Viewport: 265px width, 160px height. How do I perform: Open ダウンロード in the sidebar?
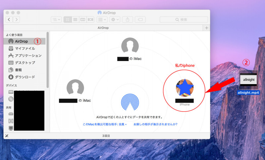(25, 77)
